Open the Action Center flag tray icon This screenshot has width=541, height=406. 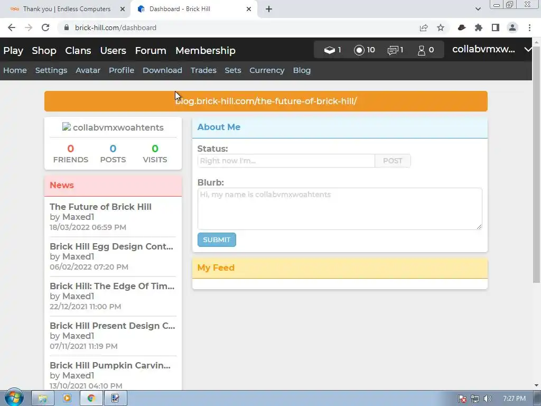click(462, 399)
